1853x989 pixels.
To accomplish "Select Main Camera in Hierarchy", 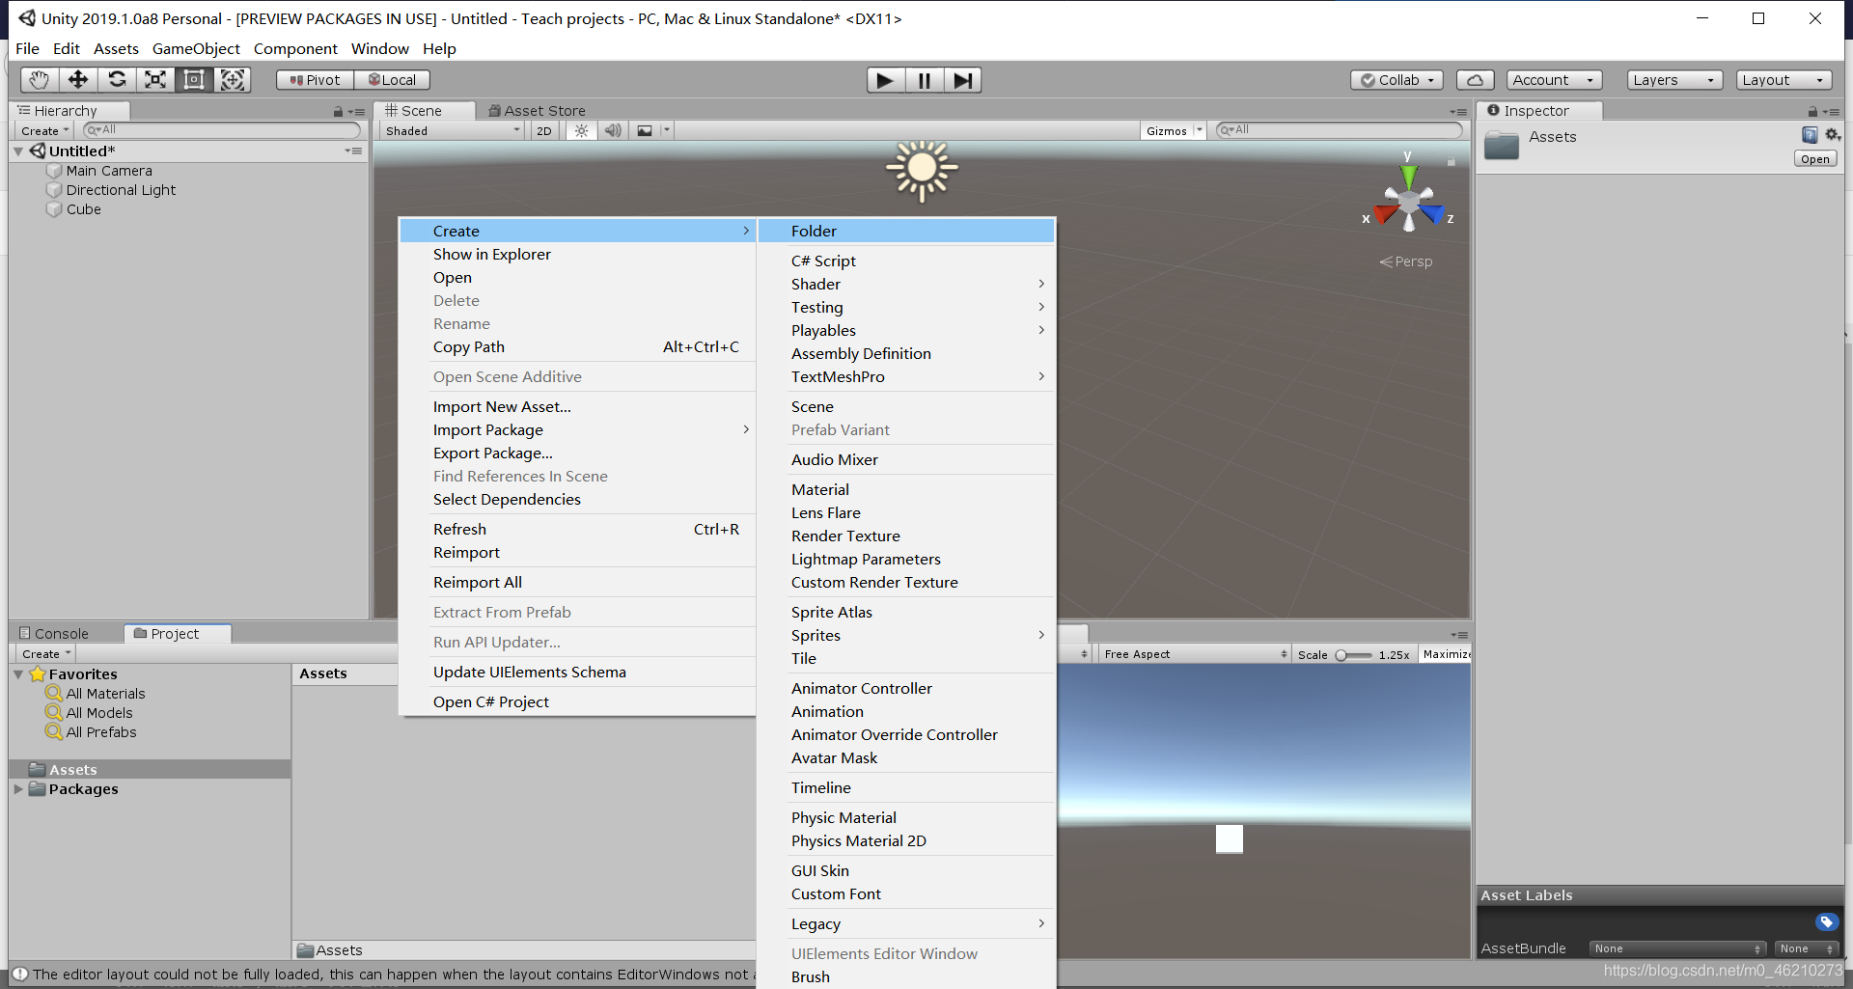I will (109, 171).
